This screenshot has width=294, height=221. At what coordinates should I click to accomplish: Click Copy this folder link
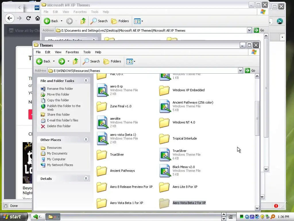pos(58,100)
